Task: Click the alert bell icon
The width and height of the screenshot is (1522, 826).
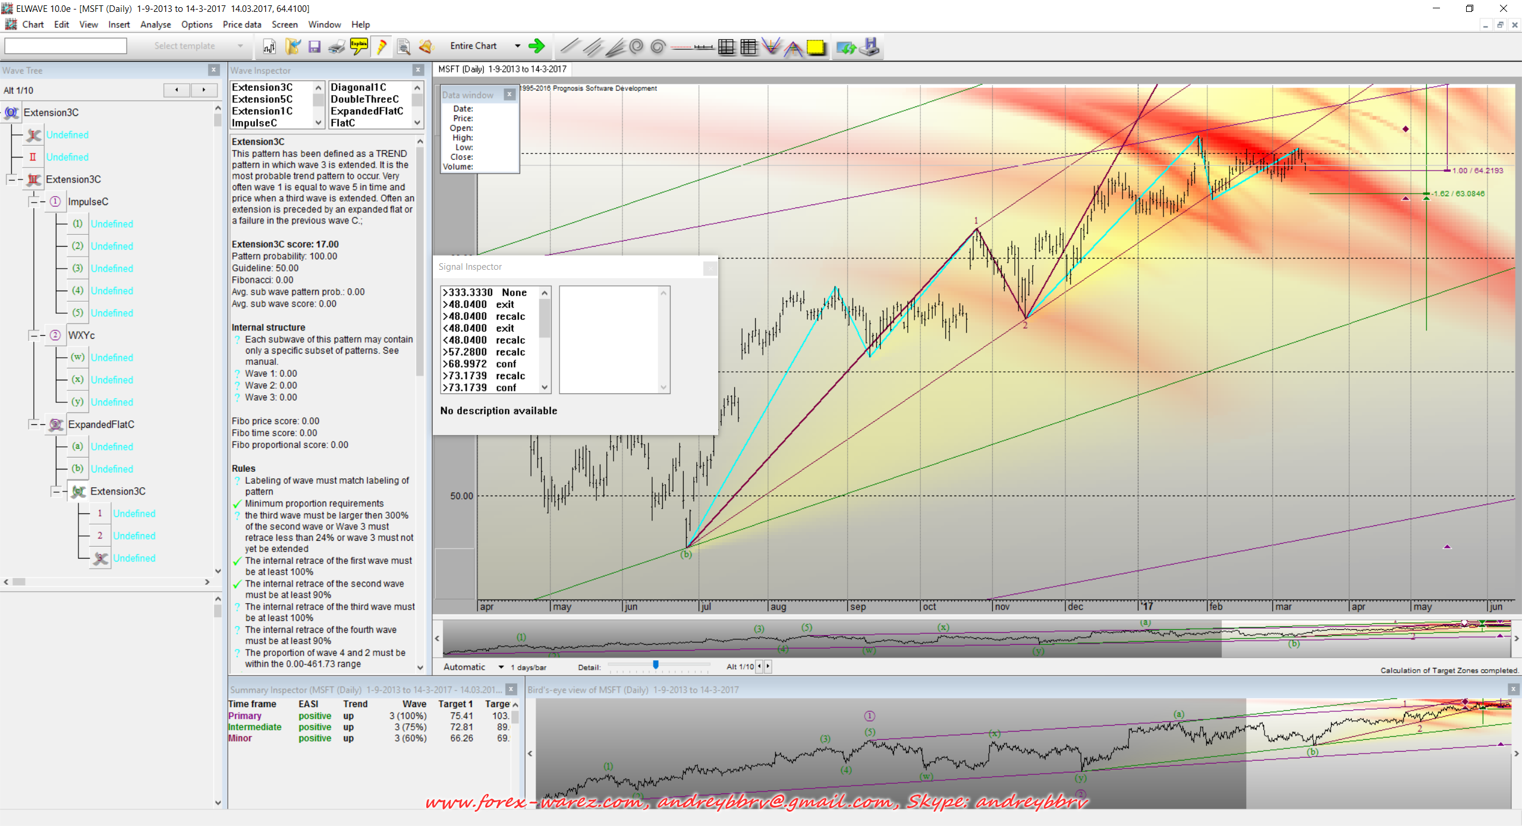Action: pos(426,46)
